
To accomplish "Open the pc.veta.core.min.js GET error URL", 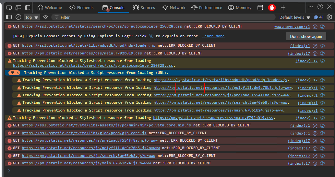I will (106, 125).
